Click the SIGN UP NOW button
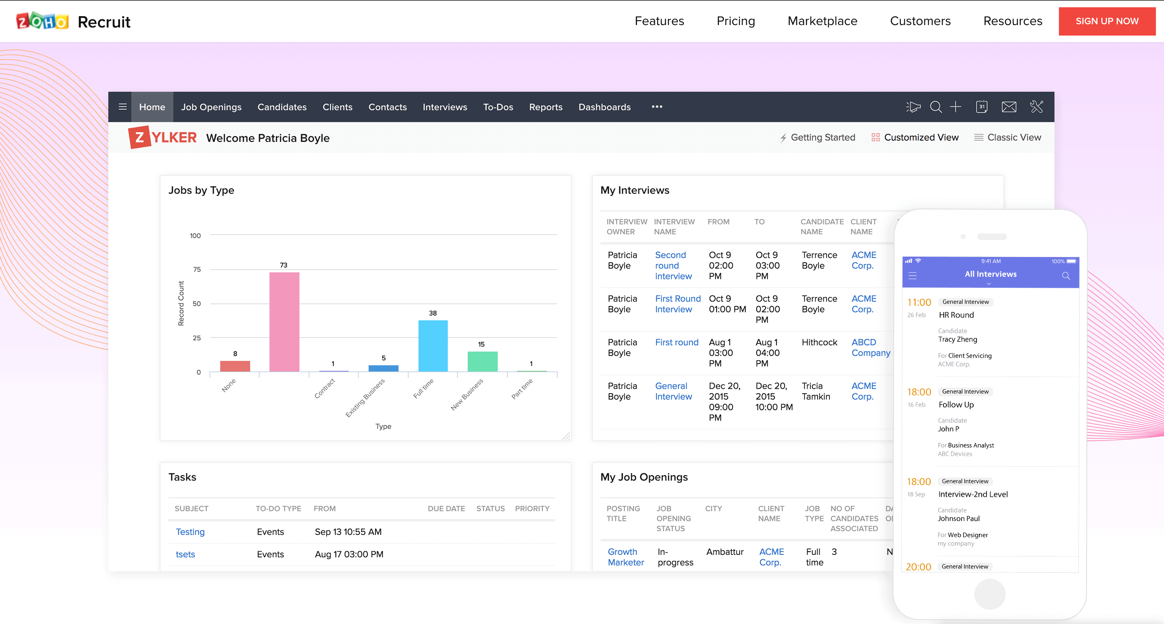 1107,21
